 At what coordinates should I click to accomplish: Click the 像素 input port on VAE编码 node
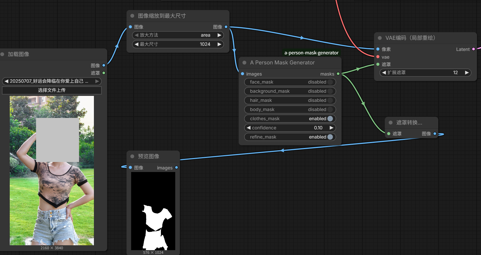[x=378, y=49]
